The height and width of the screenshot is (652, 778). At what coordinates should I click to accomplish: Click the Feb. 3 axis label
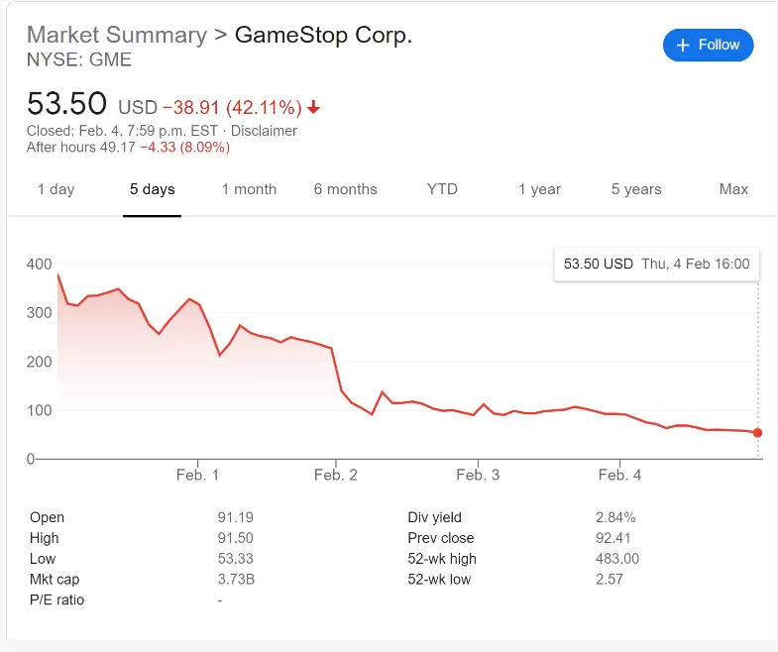[x=478, y=475]
